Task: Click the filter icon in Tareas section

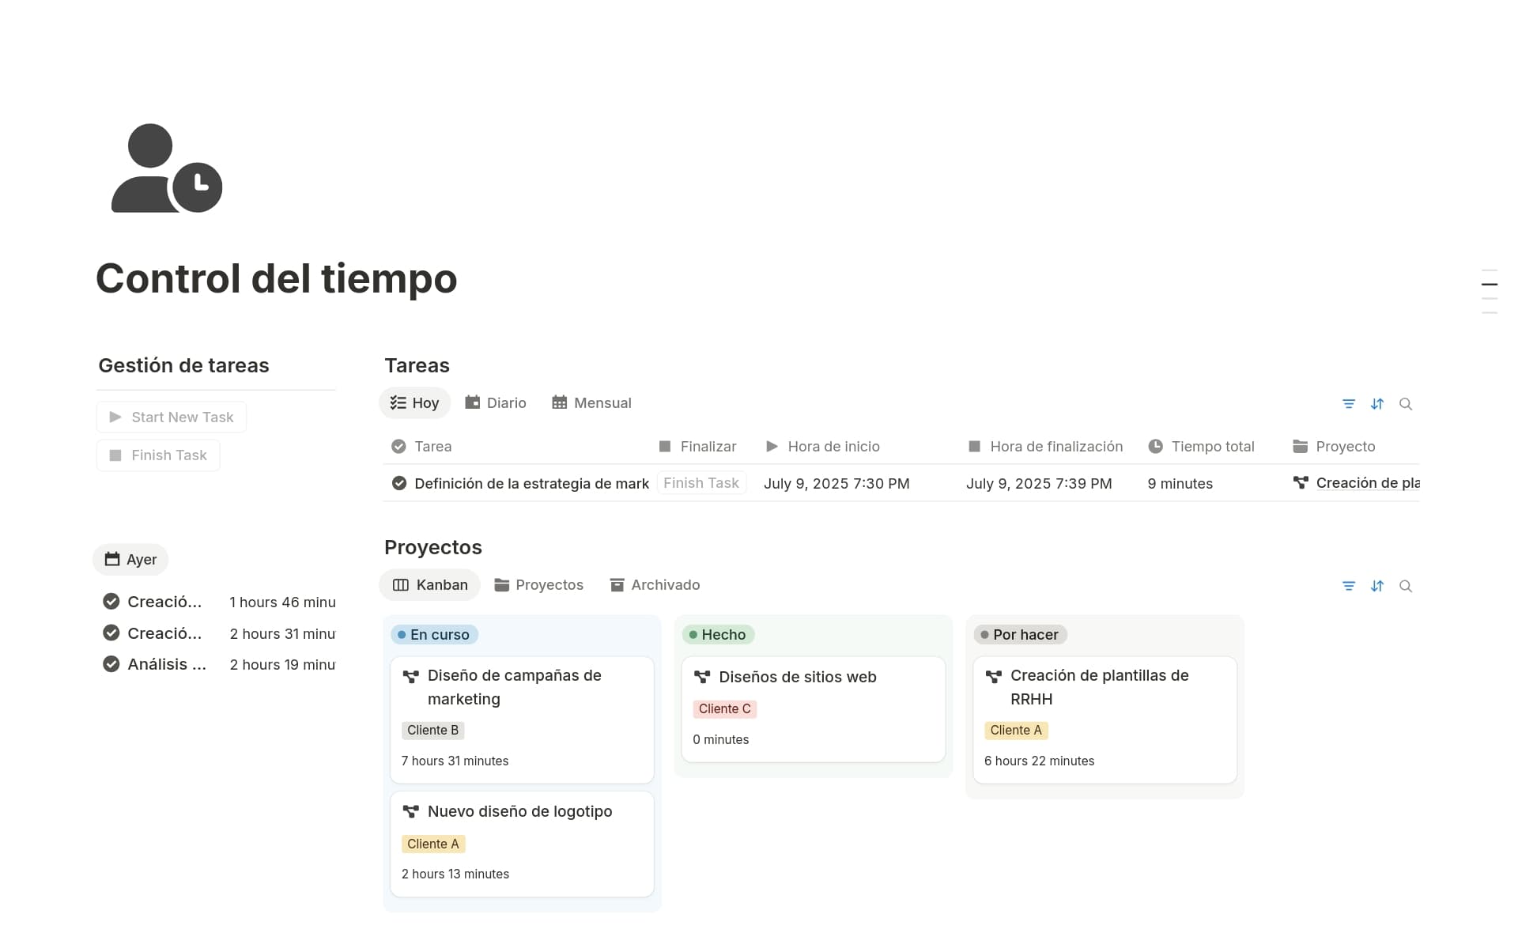Action: click(1349, 404)
